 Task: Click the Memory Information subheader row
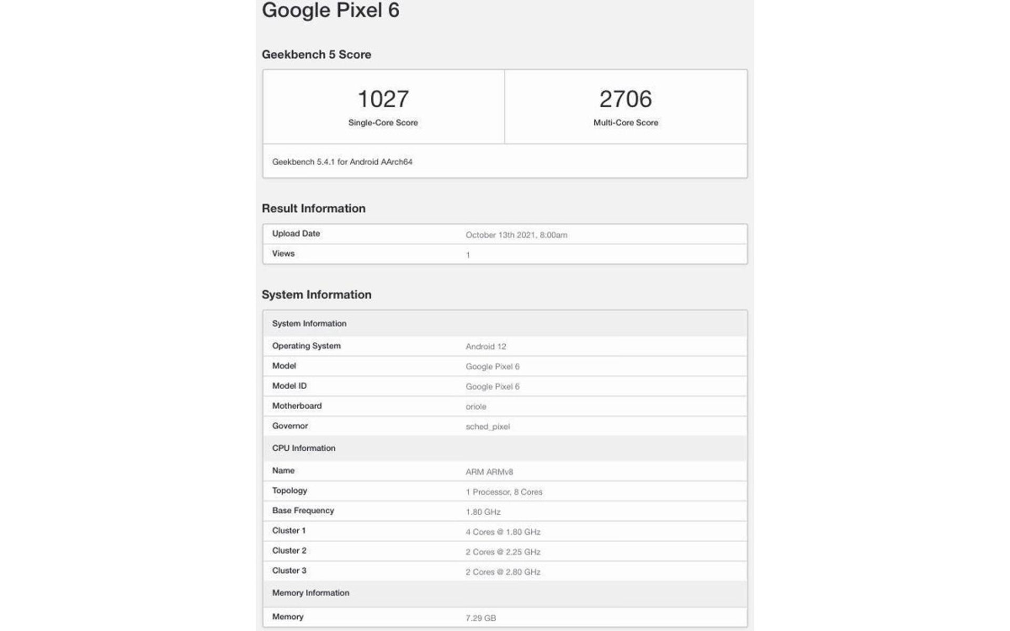tap(504, 593)
